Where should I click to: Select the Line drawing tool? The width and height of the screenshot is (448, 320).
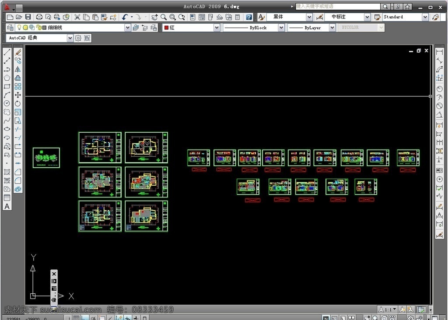7,52
